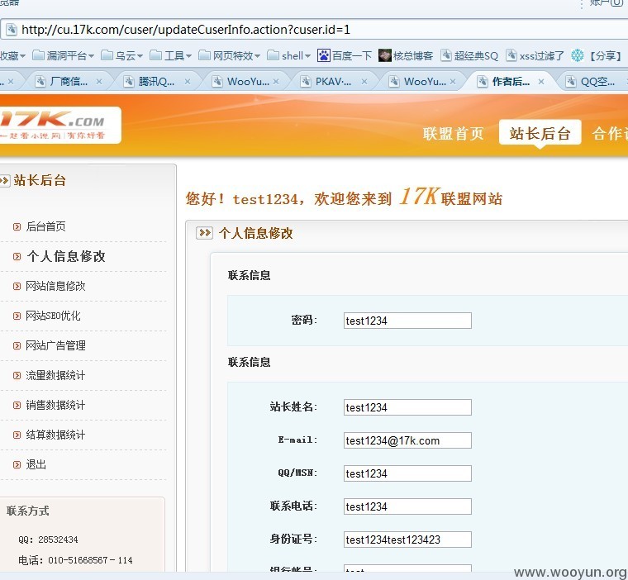Click the arrow icon beside sidebar 个人信息修改
The height and width of the screenshot is (580, 628).
[x=17, y=257]
